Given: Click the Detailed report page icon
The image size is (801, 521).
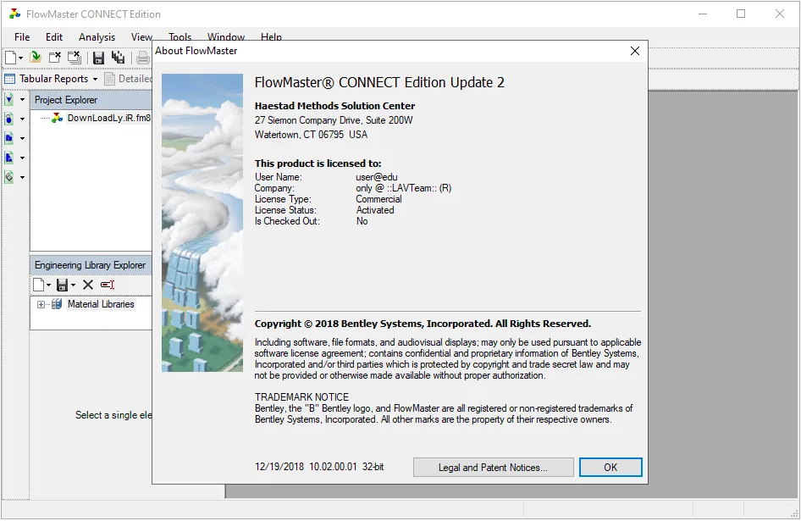Looking at the screenshot, I should (109, 79).
